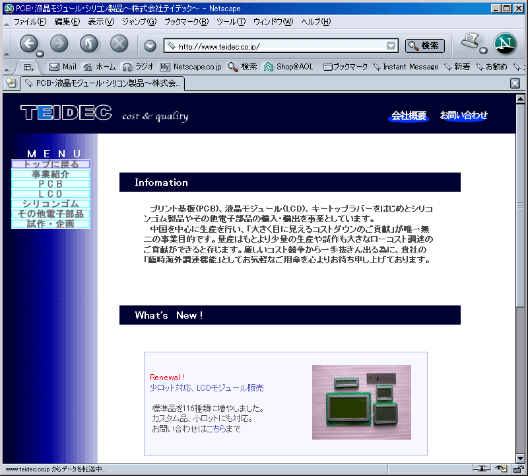Image resolution: width=528 pixels, height=476 pixels.
Task: Click the ホーム home shortcut
Action: (x=100, y=67)
